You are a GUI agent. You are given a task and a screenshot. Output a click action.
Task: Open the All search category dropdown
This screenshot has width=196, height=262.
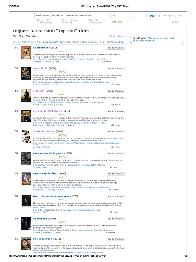(119, 16)
